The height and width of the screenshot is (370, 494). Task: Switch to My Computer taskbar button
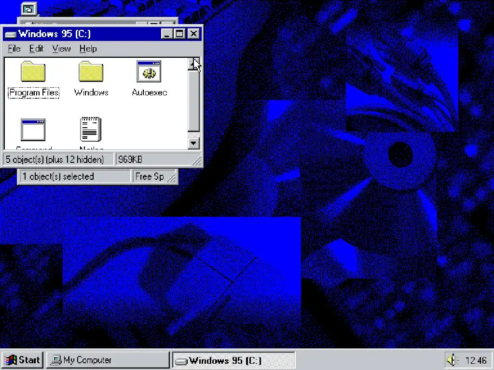coord(108,360)
